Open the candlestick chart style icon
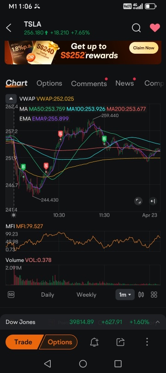 [141, 295]
